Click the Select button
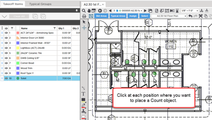The height and width of the screenshot is (120, 212). 144,16
